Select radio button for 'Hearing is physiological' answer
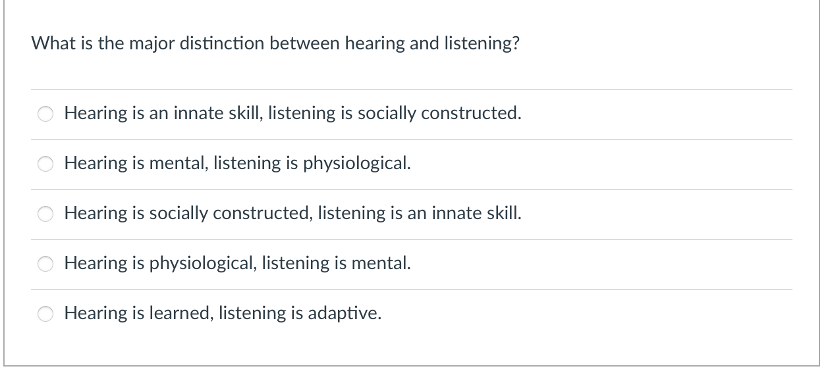Viewport: 830px width, 381px height. click(x=45, y=263)
